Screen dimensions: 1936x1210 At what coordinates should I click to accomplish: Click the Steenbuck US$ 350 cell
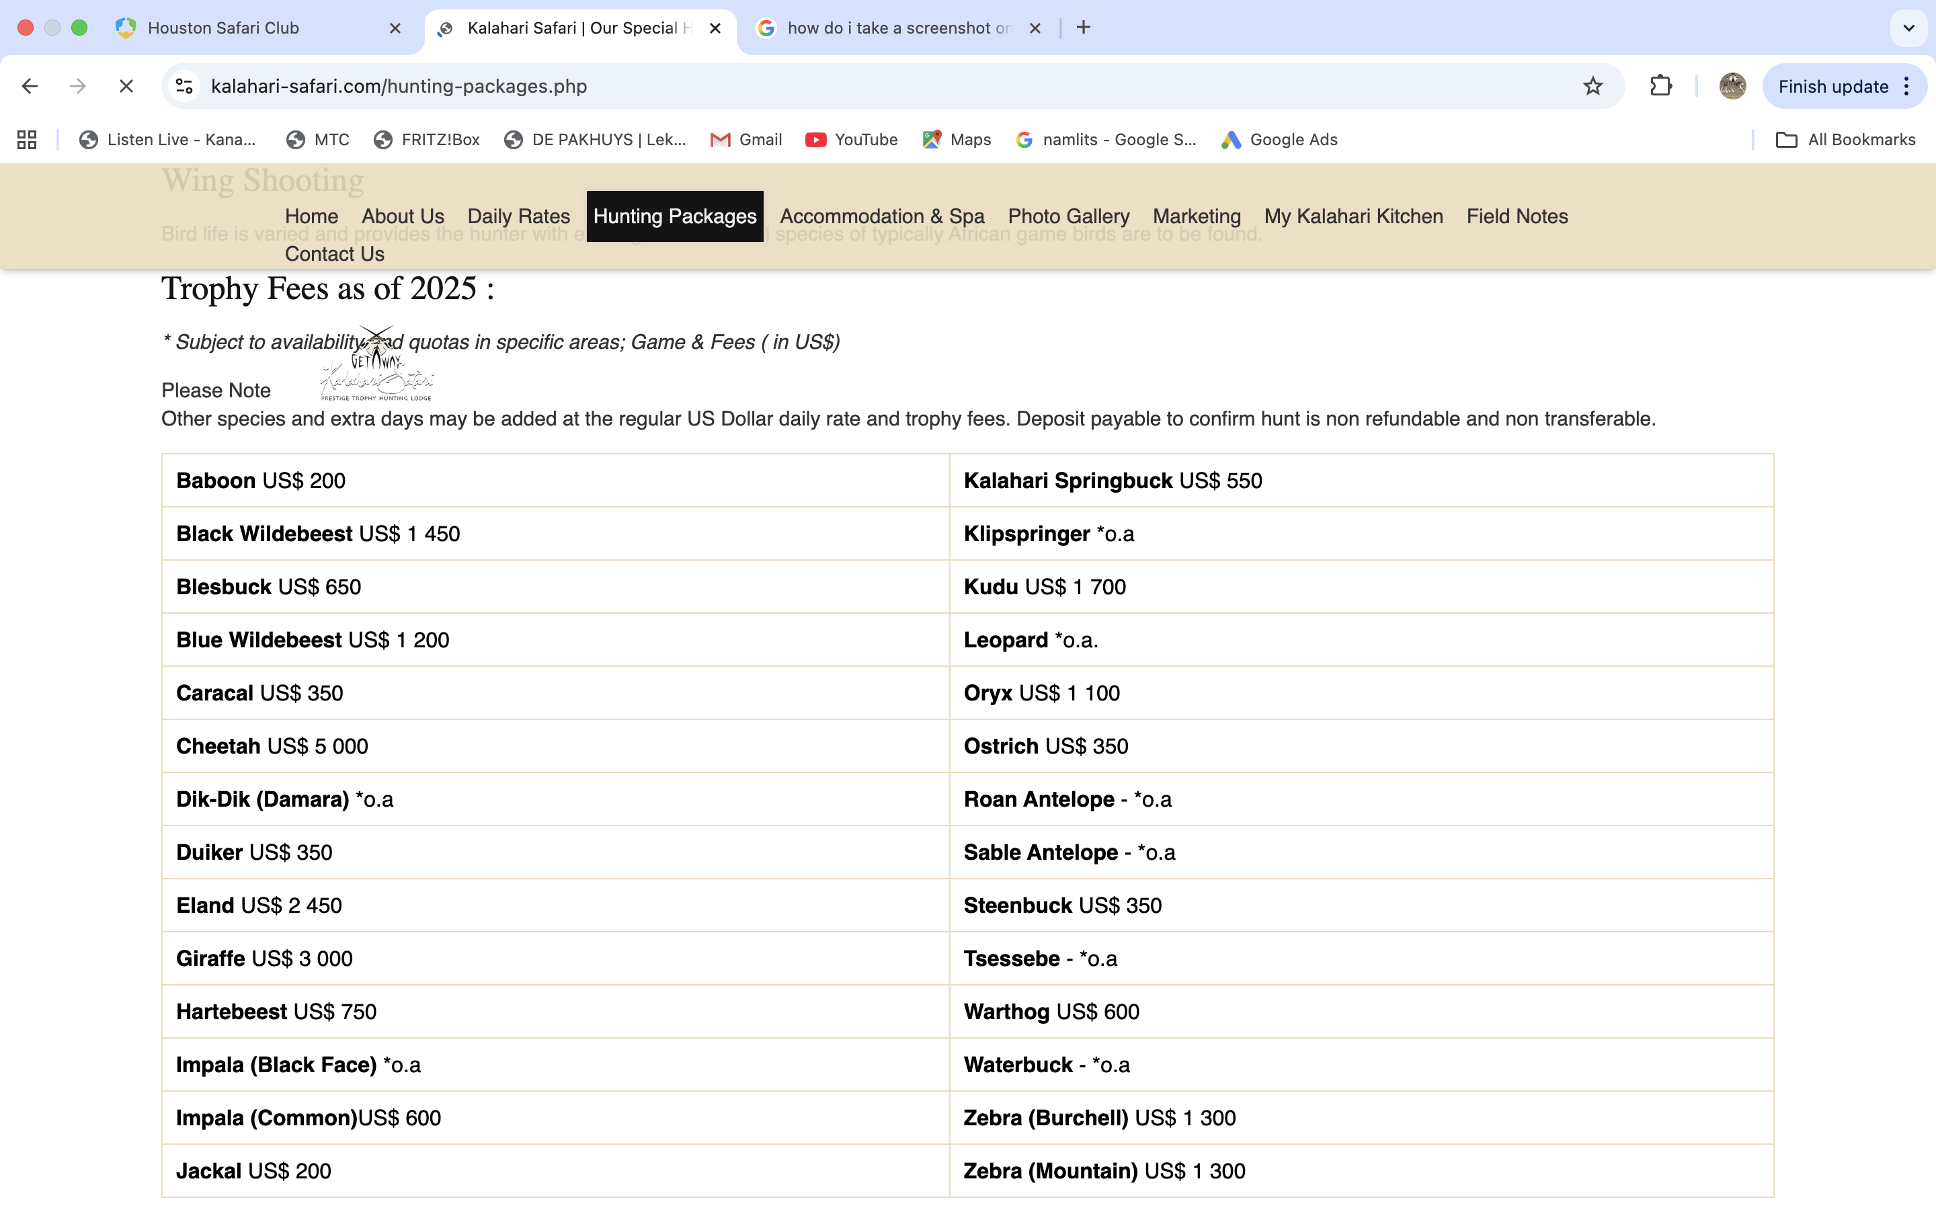pos(1362,905)
